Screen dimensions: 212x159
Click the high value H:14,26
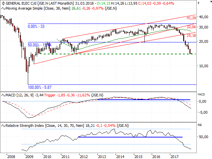[x=118, y=3]
